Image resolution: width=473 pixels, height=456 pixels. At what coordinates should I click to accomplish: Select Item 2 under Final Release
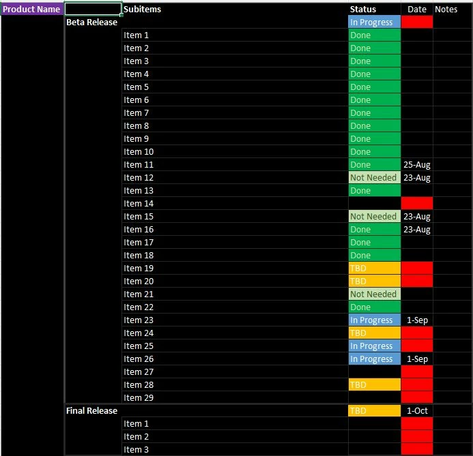pyautogui.click(x=235, y=437)
